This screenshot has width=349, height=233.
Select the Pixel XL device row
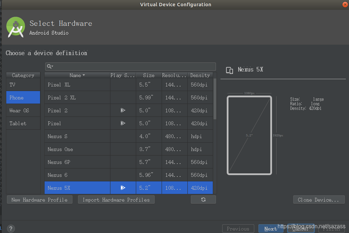coord(129,85)
